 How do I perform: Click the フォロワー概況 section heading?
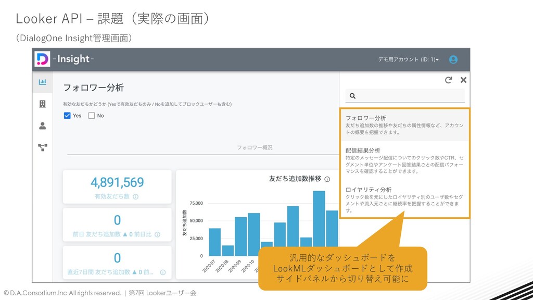point(255,147)
